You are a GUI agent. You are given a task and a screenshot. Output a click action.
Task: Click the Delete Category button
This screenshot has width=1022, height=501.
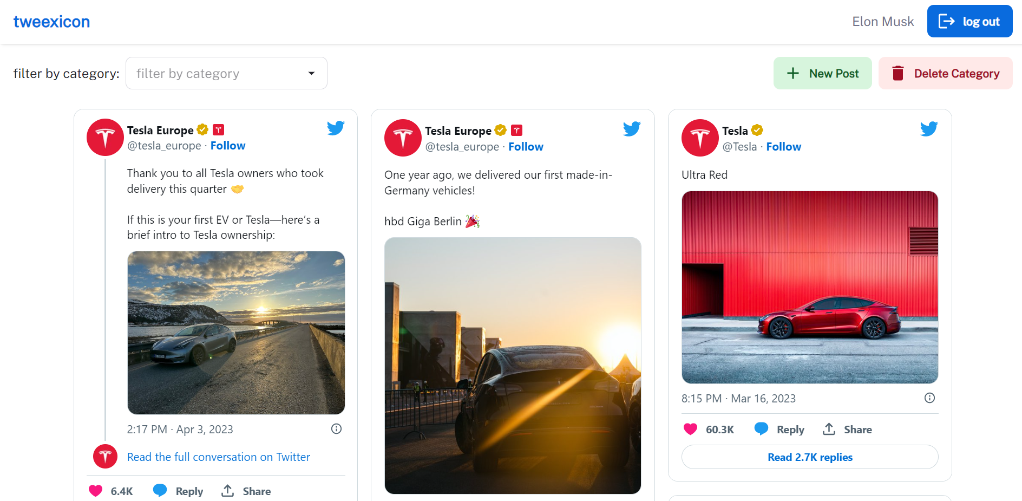tap(945, 73)
